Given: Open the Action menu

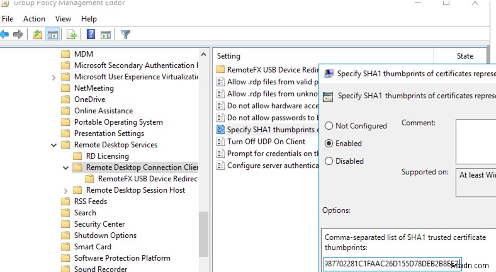Looking at the screenshot, I should tap(34, 19).
